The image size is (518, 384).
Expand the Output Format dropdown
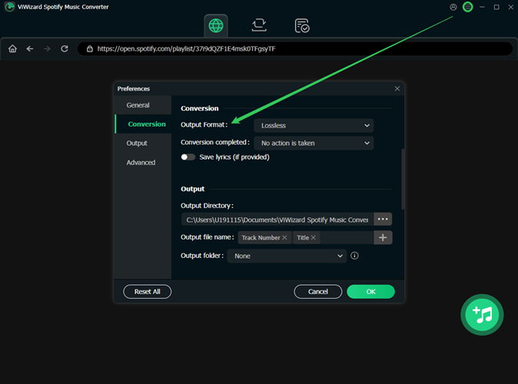(x=314, y=125)
